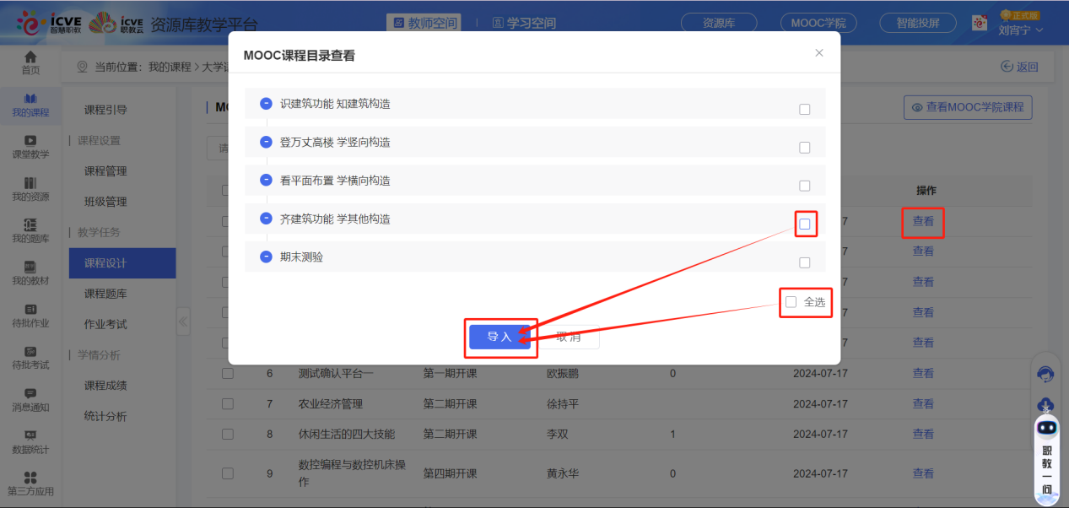This screenshot has width=1069, height=508.
Task: Click the 导入 import button
Action: click(499, 337)
